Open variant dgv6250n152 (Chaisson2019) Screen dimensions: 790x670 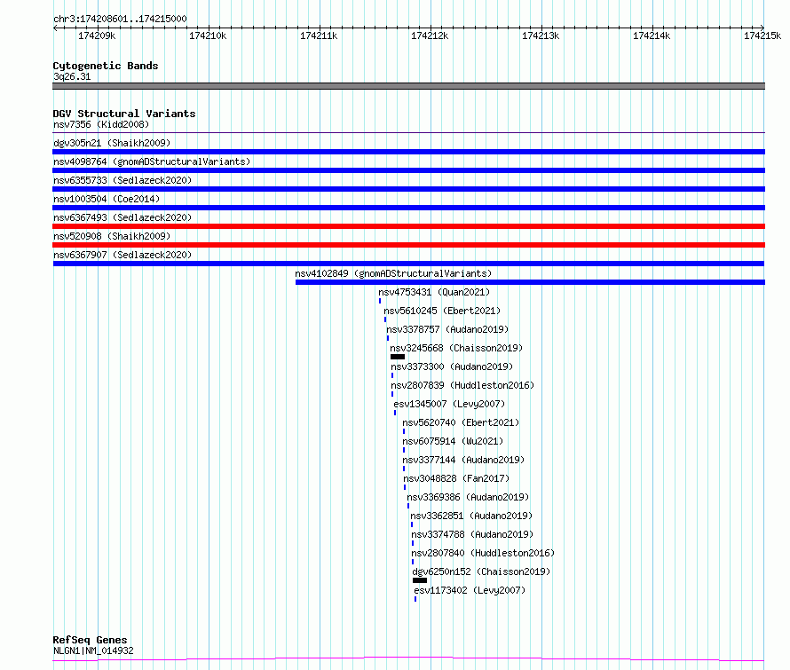[481, 571]
